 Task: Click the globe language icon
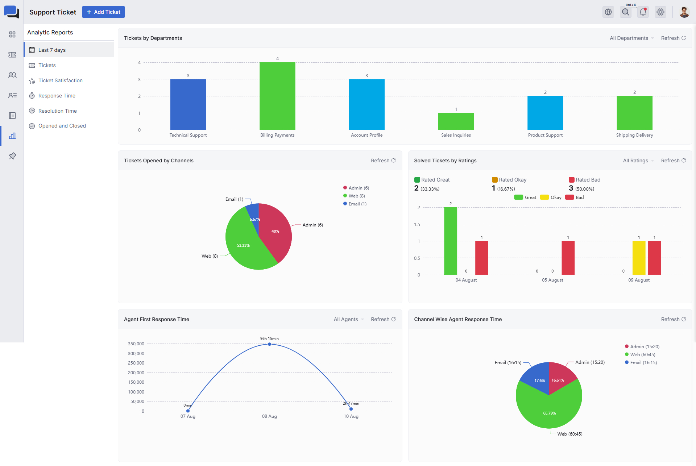(608, 12)
